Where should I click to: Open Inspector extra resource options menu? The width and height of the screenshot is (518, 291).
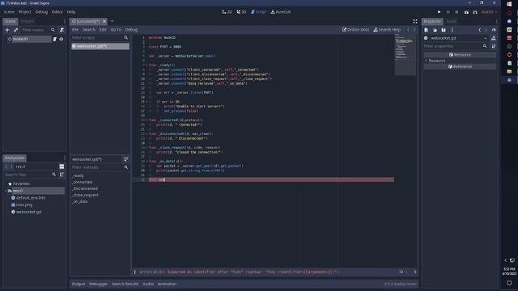click(452, 30)
